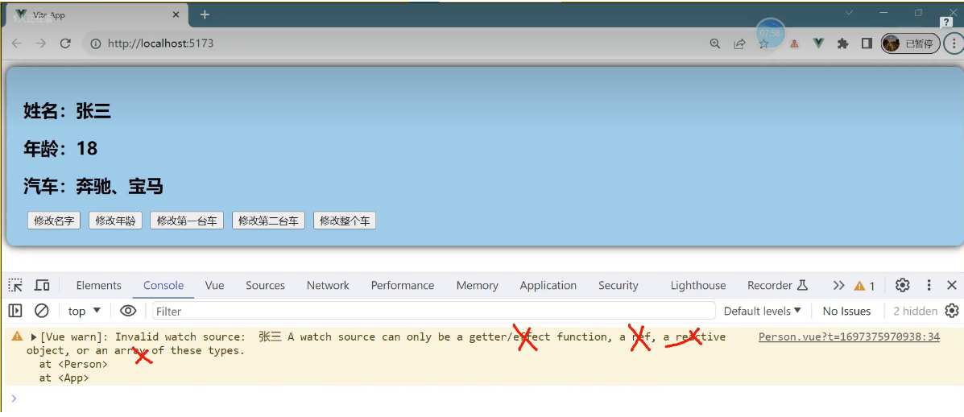Focus the localhost:5173 address bar
The width and height of the screenshot is (964, 417).
(394, 43)
